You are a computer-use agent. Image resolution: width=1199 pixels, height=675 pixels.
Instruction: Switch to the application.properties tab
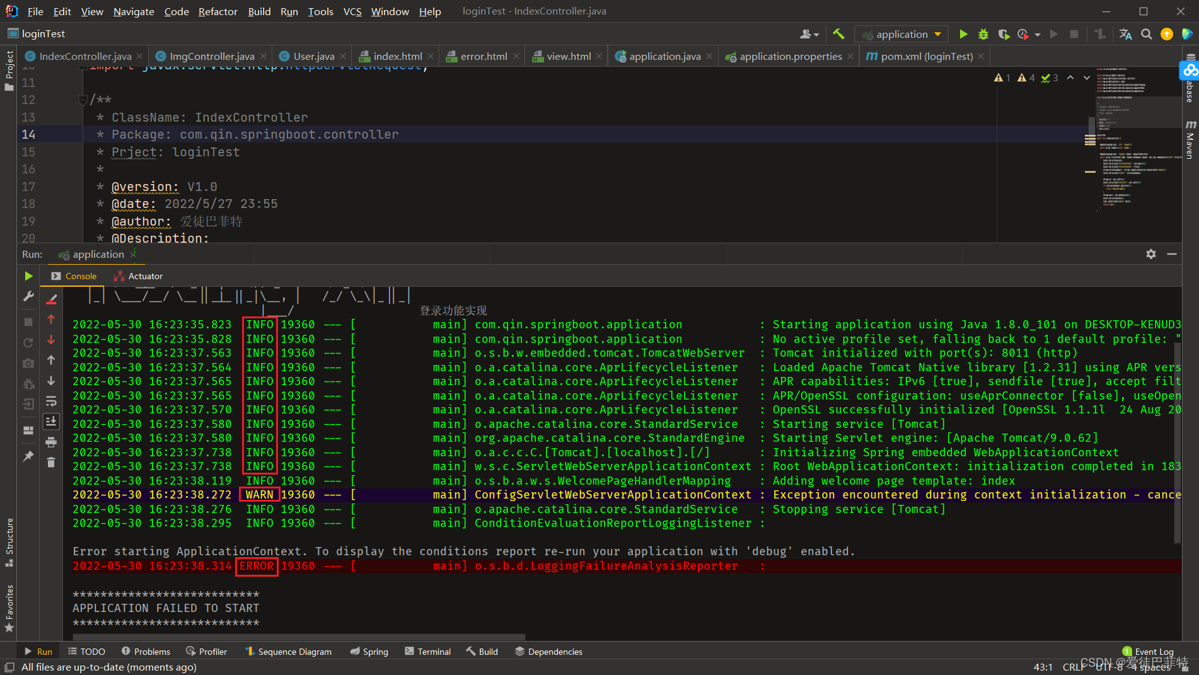[x=791, y=56]
